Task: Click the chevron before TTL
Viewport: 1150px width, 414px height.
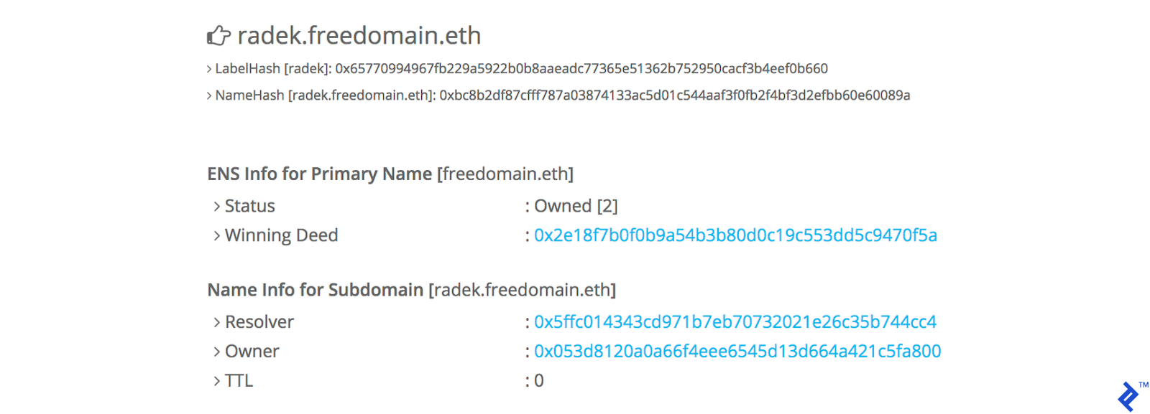Action: [x=216, y=382]
